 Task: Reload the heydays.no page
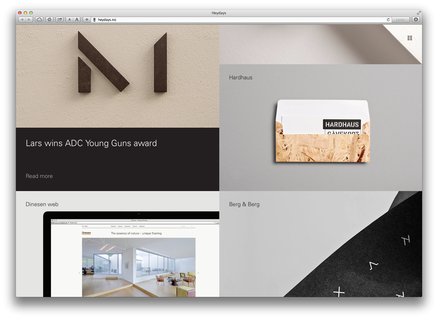click(x=388, y=20)
